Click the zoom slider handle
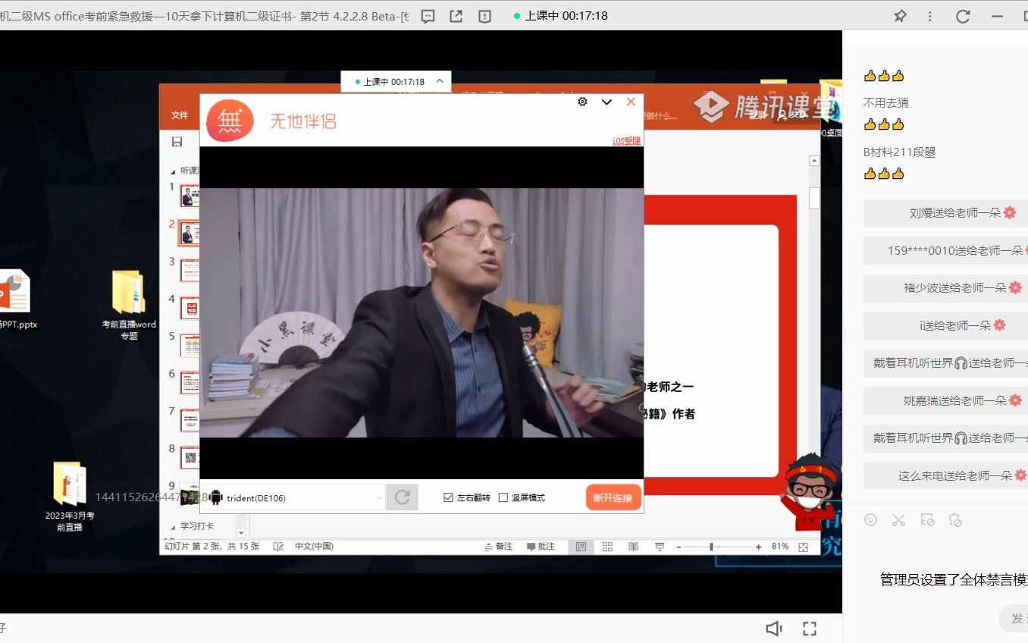 [711, 547]
